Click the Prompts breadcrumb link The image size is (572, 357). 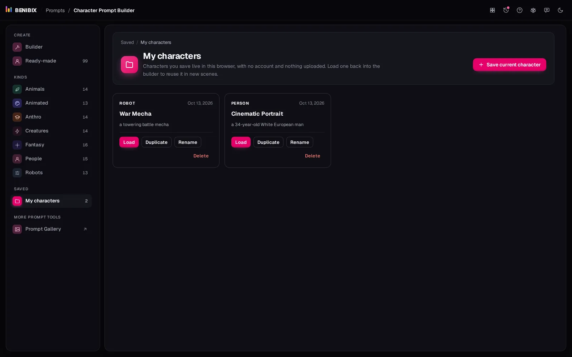click(55, 10)
